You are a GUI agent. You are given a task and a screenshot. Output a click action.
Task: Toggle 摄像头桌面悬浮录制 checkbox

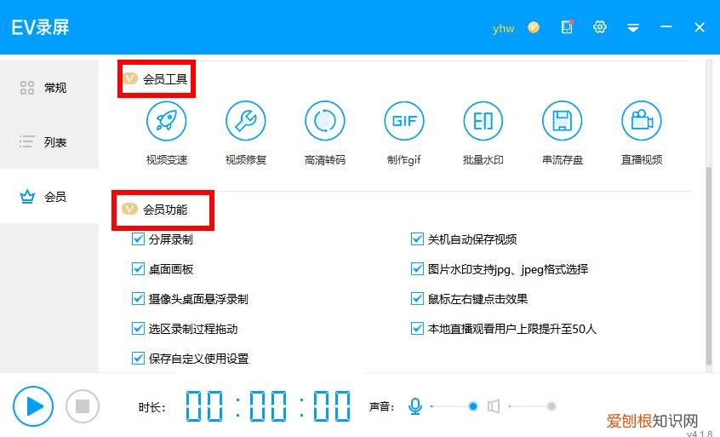coord(138,299)
